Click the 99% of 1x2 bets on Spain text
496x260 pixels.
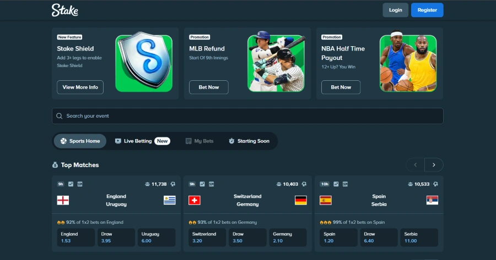359,222
